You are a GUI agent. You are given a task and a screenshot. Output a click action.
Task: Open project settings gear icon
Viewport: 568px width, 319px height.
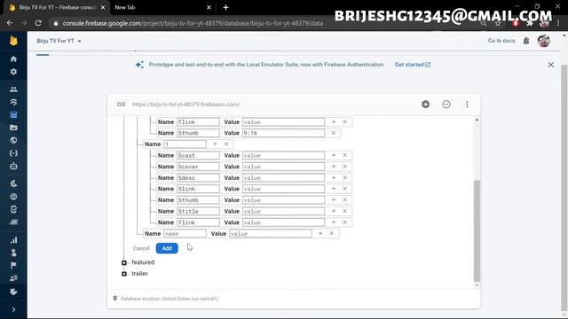pos(13,72)
